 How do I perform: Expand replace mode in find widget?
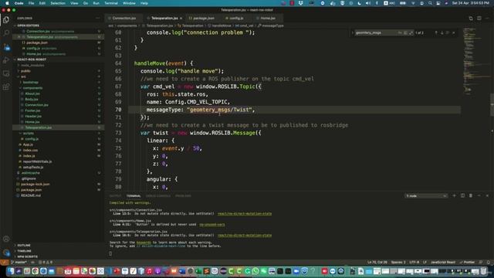(x=352, y=32)
